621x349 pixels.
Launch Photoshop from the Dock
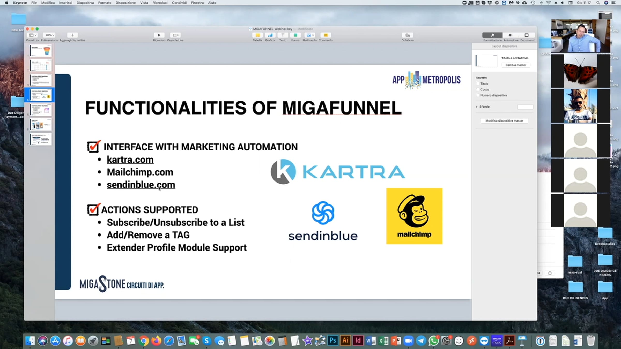(333, 341)
